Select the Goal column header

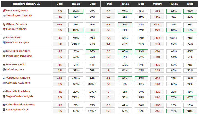click(59, 4)
